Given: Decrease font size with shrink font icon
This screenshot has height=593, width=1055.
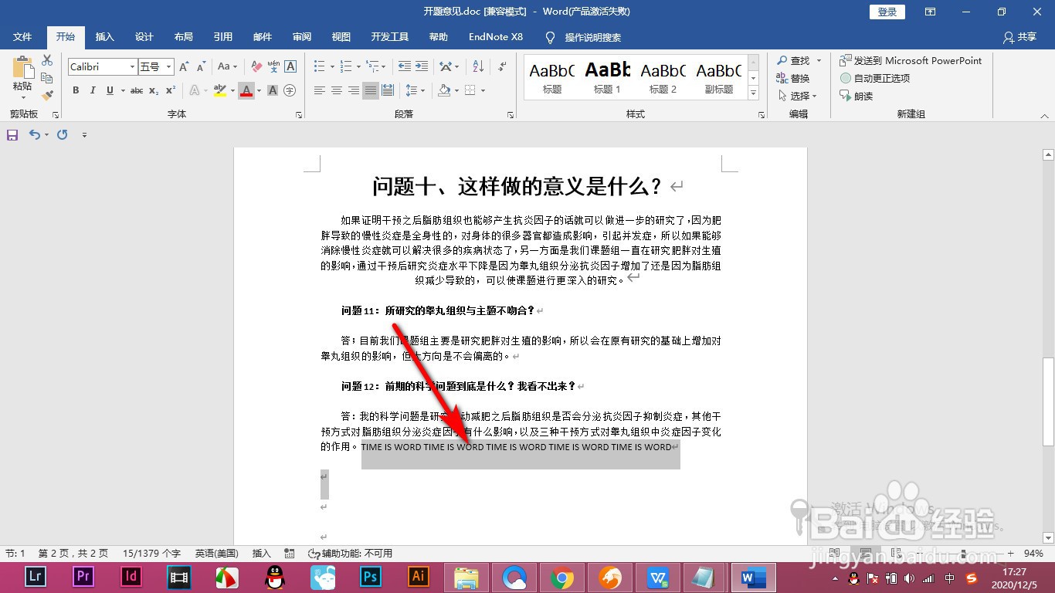Looking at the screenshot, I should pos(201,67).
